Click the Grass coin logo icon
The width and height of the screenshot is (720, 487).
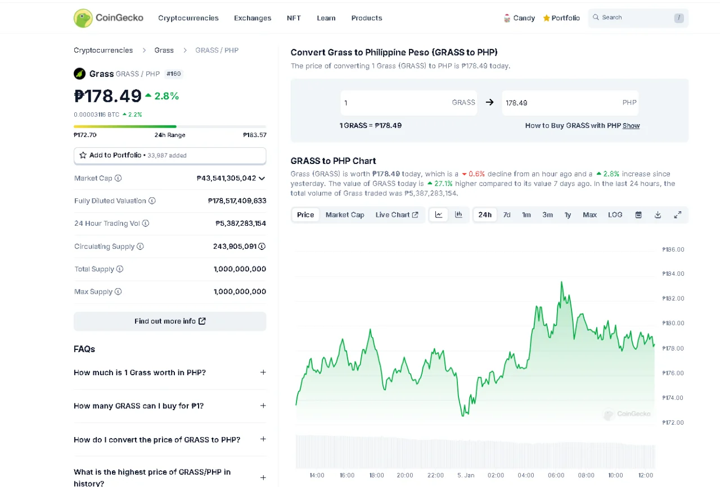pos(79,74)
